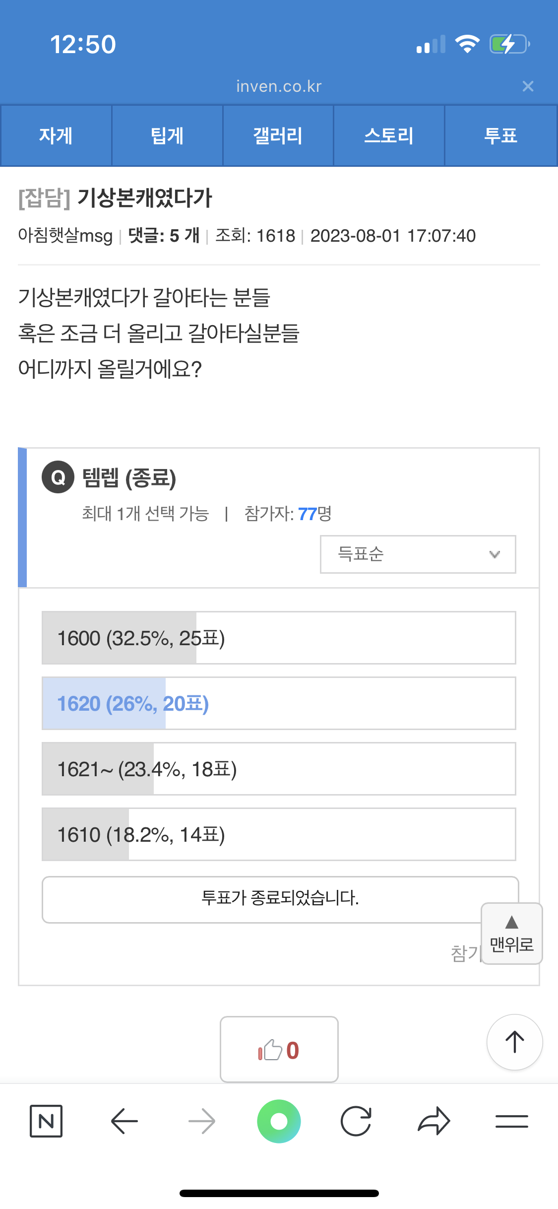
Task: Click author name 아침햇살msg
Action: pos(65,236)
